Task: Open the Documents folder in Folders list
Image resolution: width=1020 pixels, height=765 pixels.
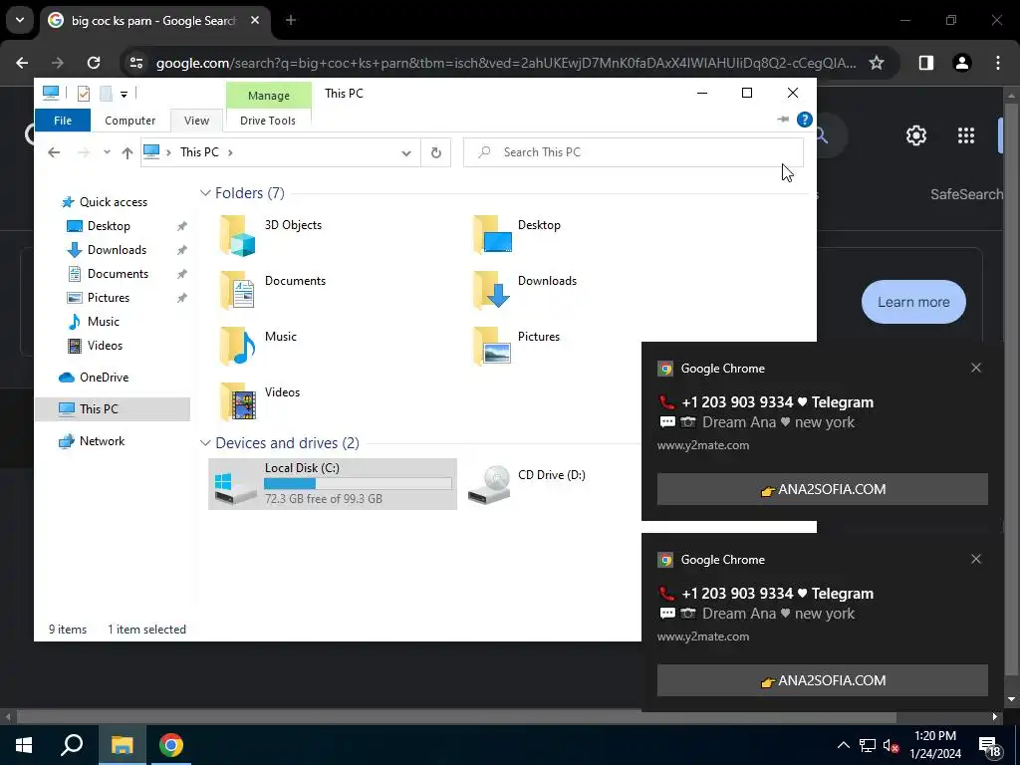Action: pyautogui.click(x=273, y=291)
